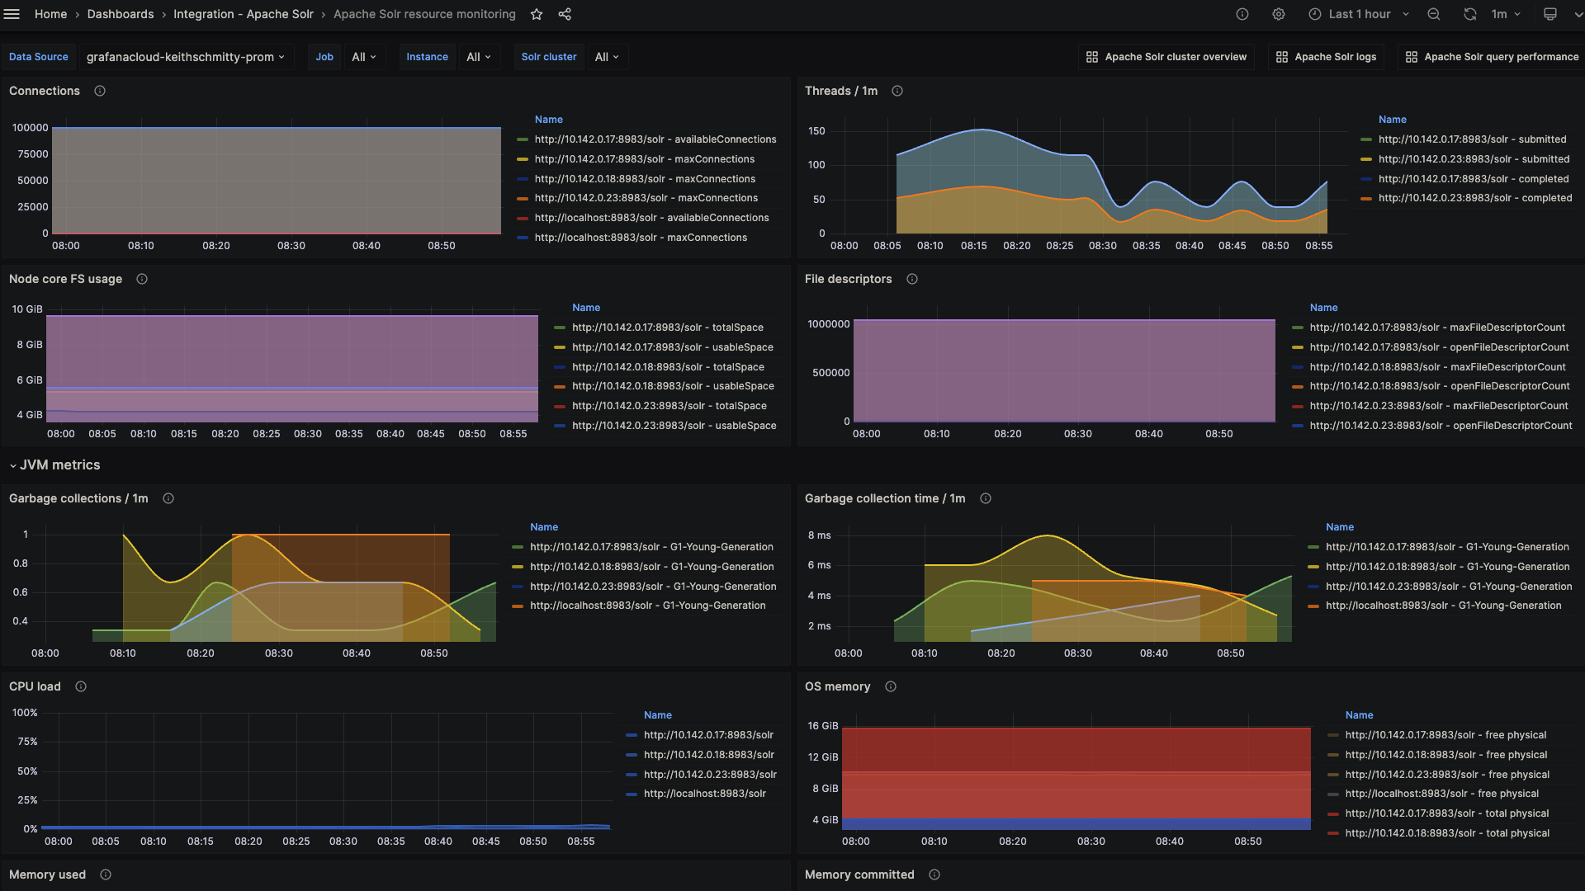Screen dimensions: 1585x891
Task: Open Apache Solr cluster overview link
Action: (1166, 57)
